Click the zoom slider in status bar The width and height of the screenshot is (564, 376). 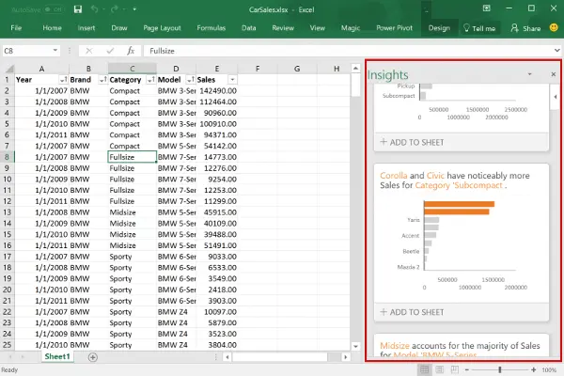[x=498, y=370]
